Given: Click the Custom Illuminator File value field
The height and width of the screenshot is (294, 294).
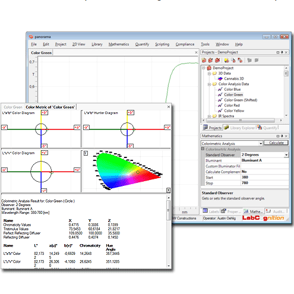Looking at the screenshot, I should (264, 166).
